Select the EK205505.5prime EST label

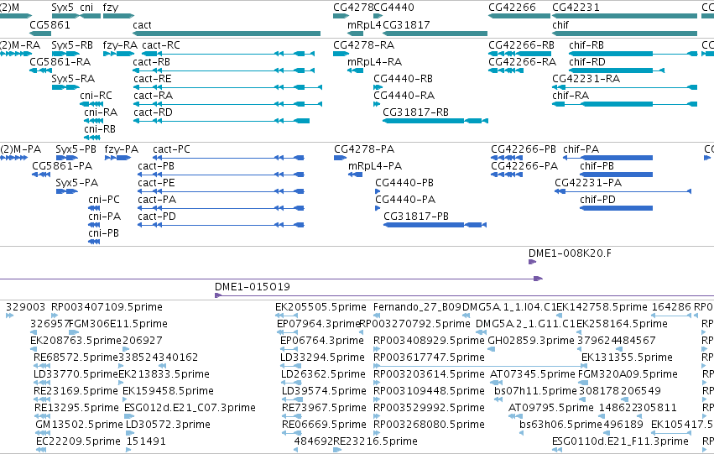[x=321, y=307]
